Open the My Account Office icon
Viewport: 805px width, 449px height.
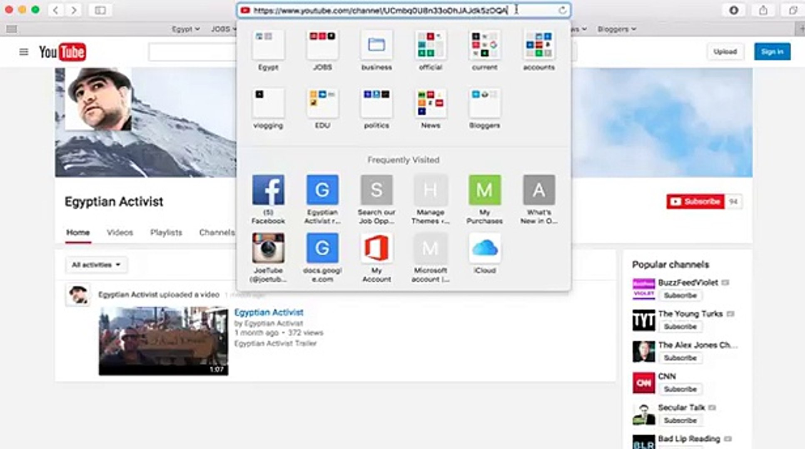coord(376,248)
